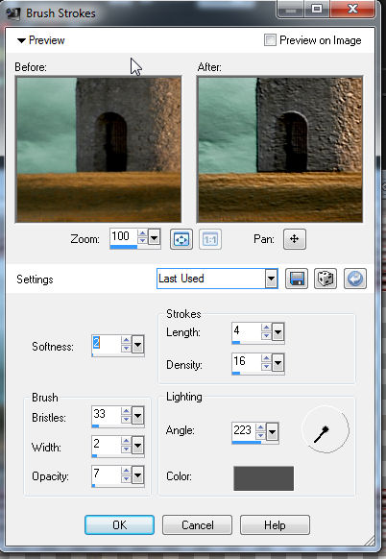Click the Pan crosshair button
The width and height of the screenshot is (386, 559).
pos(295,239)
